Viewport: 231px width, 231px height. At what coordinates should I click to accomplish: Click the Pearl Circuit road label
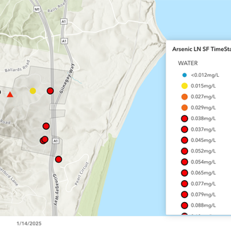pos(82,174)
